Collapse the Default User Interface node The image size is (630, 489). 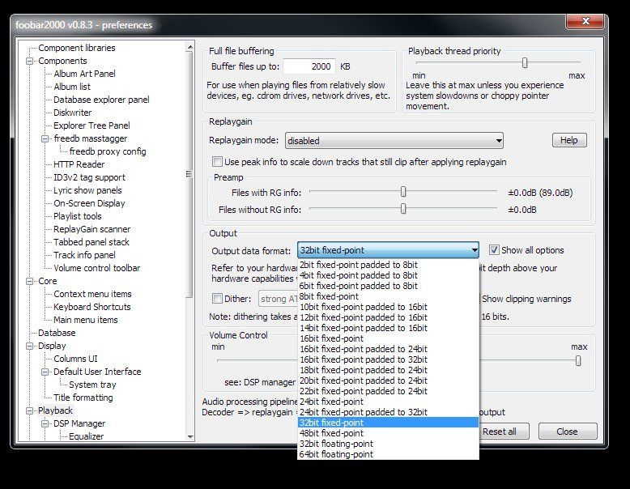click(x=45, y=372)
